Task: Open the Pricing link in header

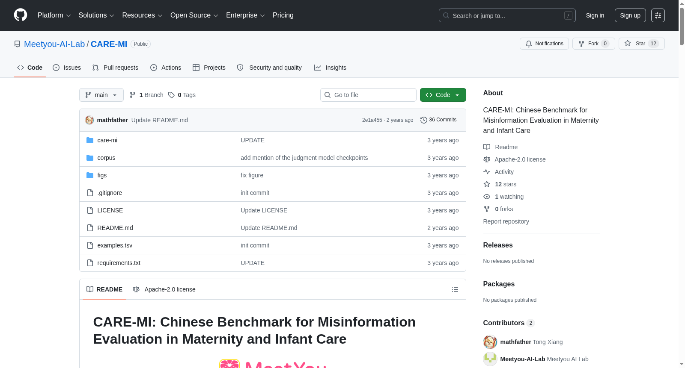Action: click(283, 15)
